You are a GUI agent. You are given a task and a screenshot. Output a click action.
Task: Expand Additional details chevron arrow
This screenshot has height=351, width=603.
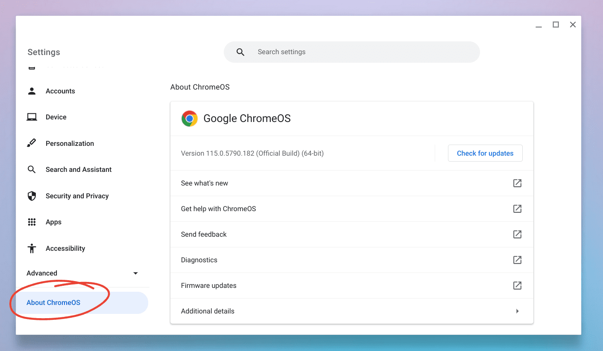[517, 311]
